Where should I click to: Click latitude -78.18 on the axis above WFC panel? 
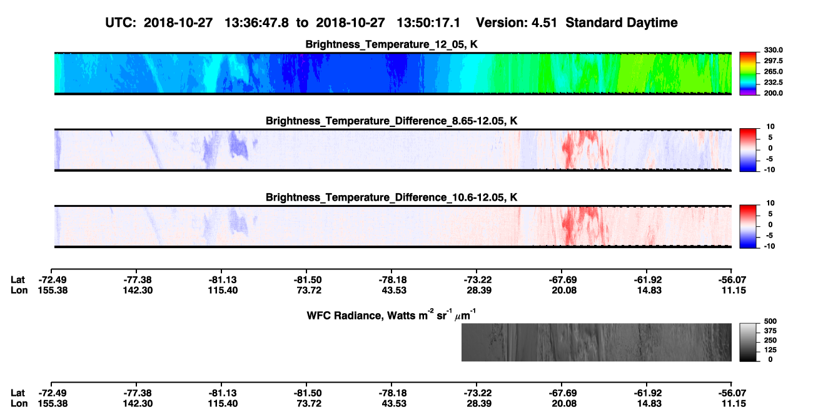[391, 279]
